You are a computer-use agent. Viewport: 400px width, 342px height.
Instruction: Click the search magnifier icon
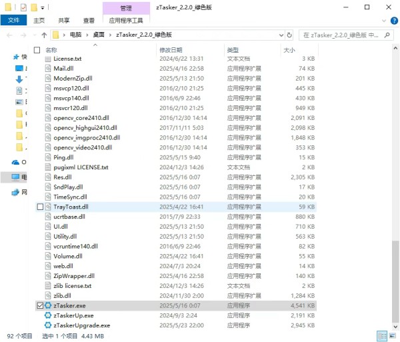pos(387,35)
